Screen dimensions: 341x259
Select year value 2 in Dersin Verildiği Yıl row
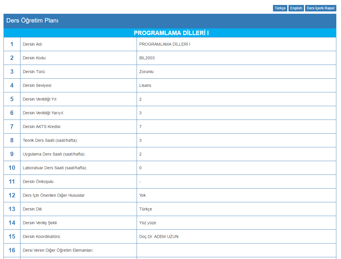click(140, 99)
